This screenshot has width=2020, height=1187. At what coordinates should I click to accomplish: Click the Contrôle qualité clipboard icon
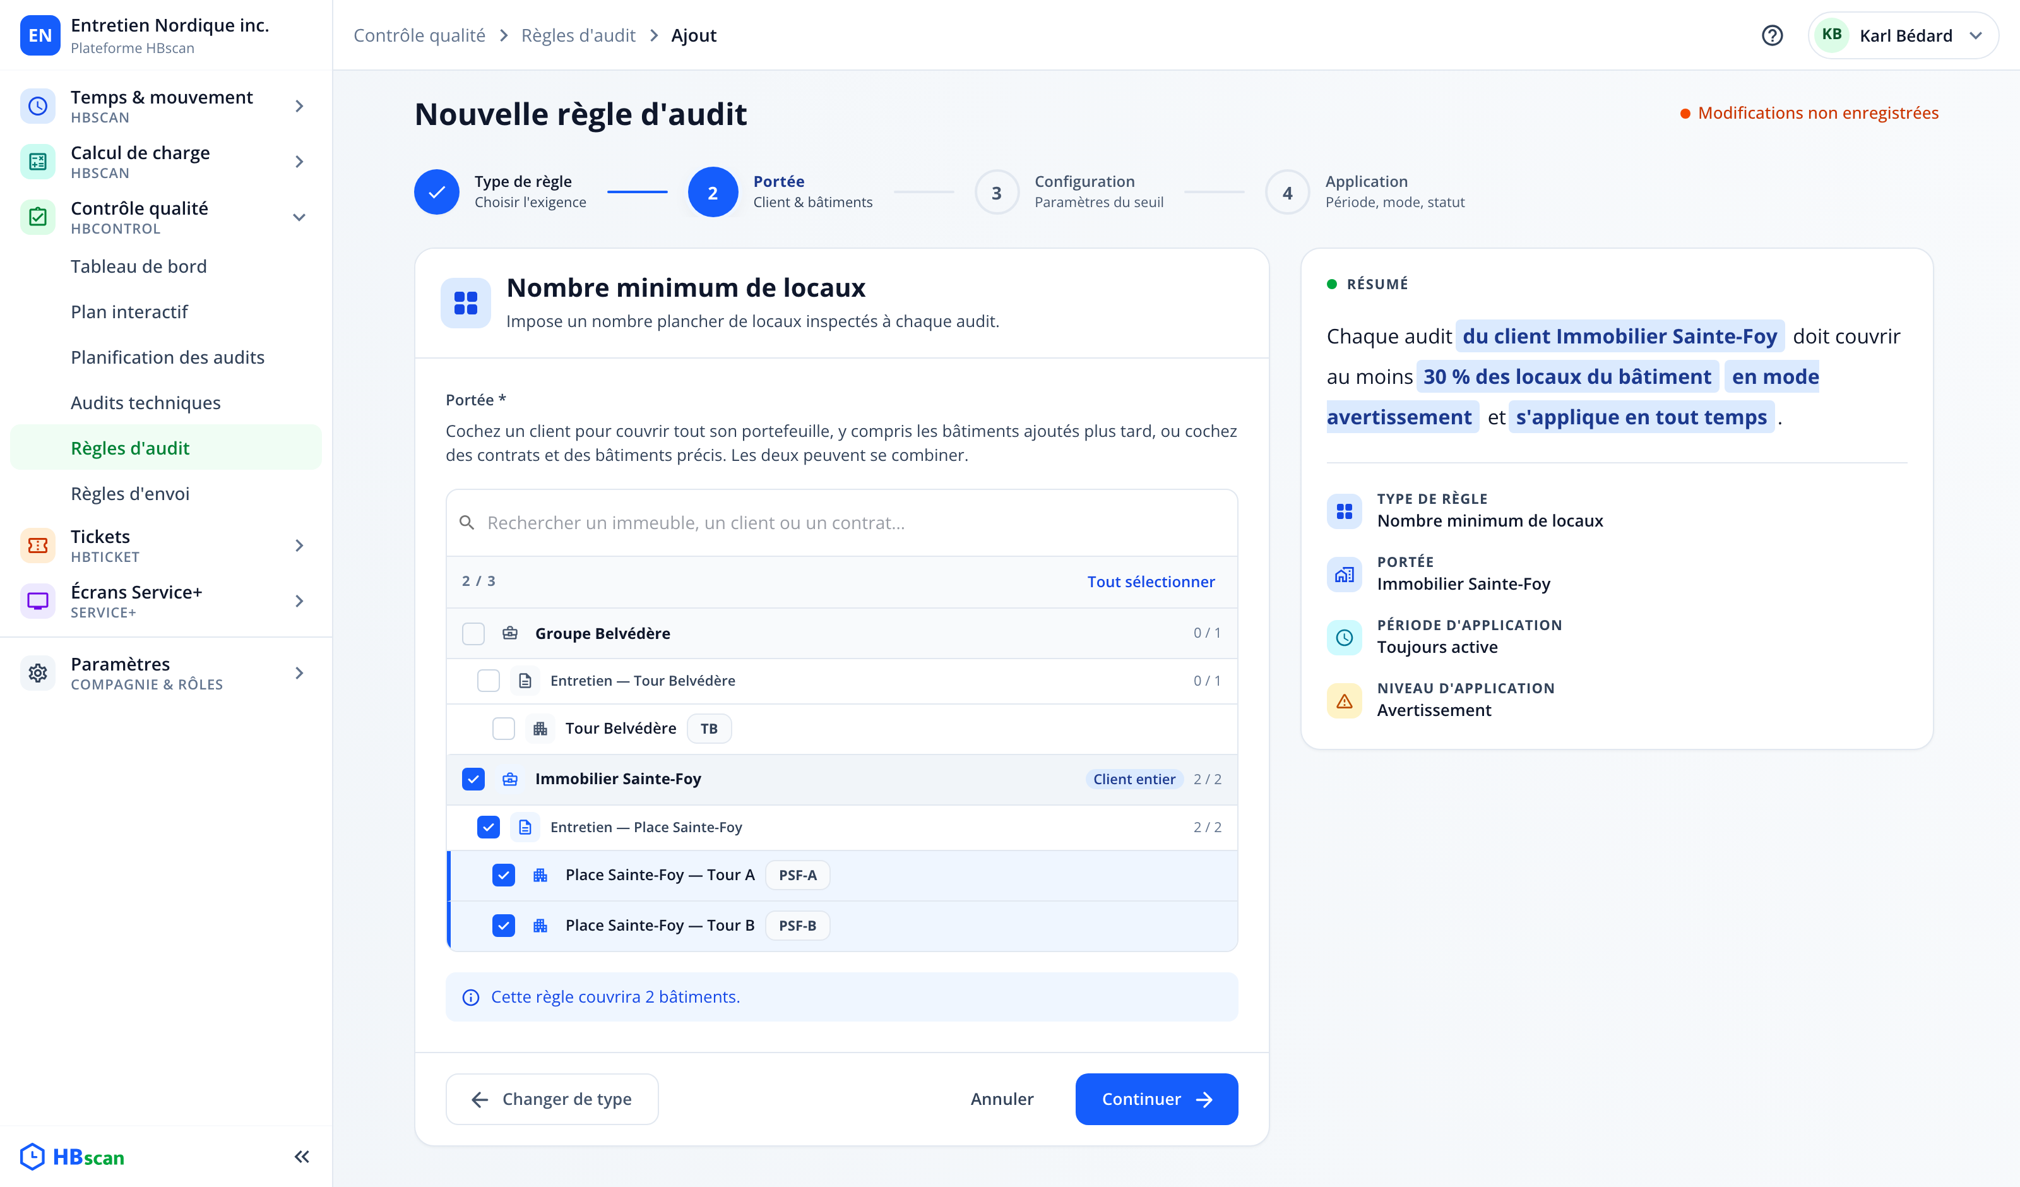38,217
